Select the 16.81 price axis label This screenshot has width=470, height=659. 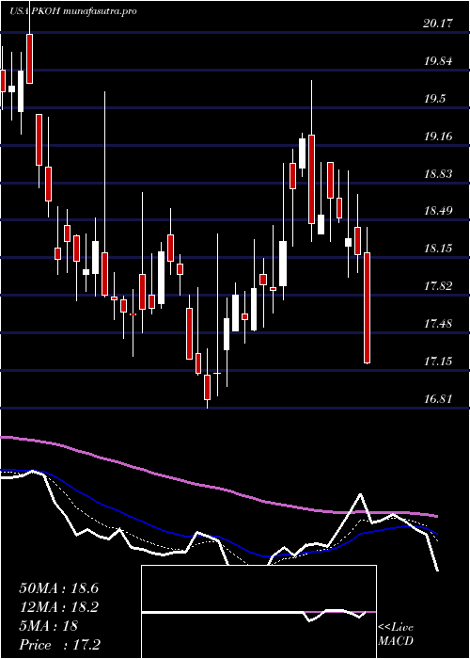click(x=438, y=398)
